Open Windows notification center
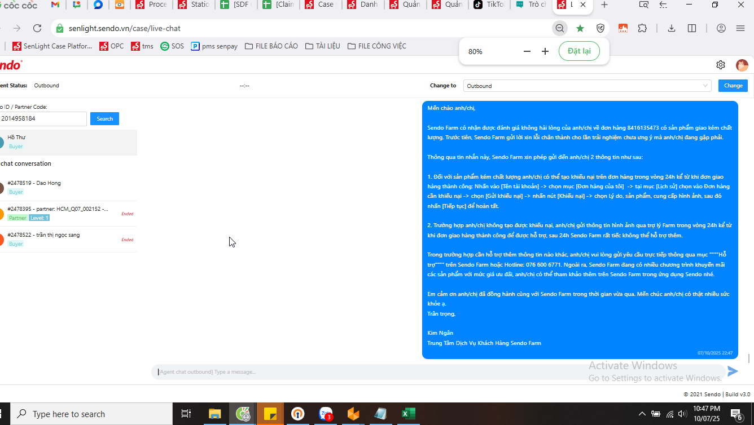The width and height of the screenshot is (754, 425). (737, 414)
